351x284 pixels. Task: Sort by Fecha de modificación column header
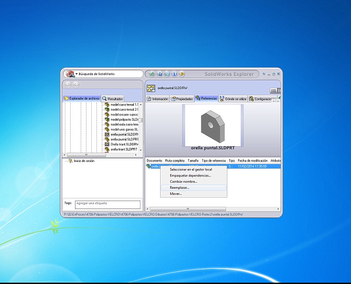pos(253,161)
